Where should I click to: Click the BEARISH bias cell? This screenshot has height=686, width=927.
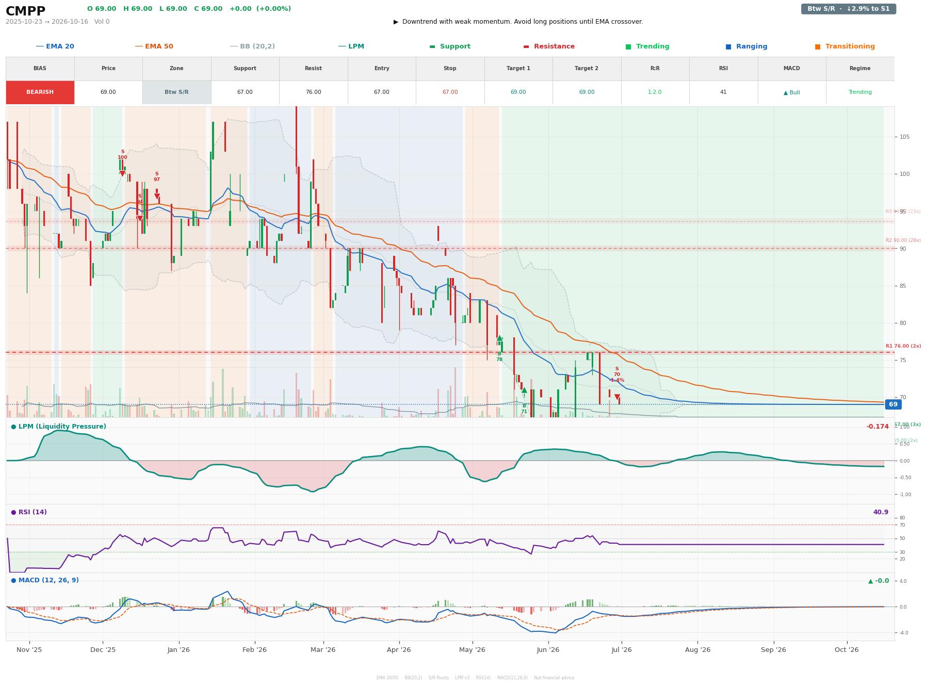40,92
